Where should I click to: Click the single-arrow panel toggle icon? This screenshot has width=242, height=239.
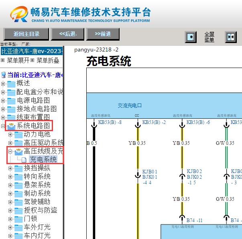191,37
